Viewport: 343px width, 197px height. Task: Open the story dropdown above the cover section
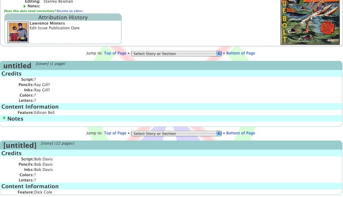[176, 54]
